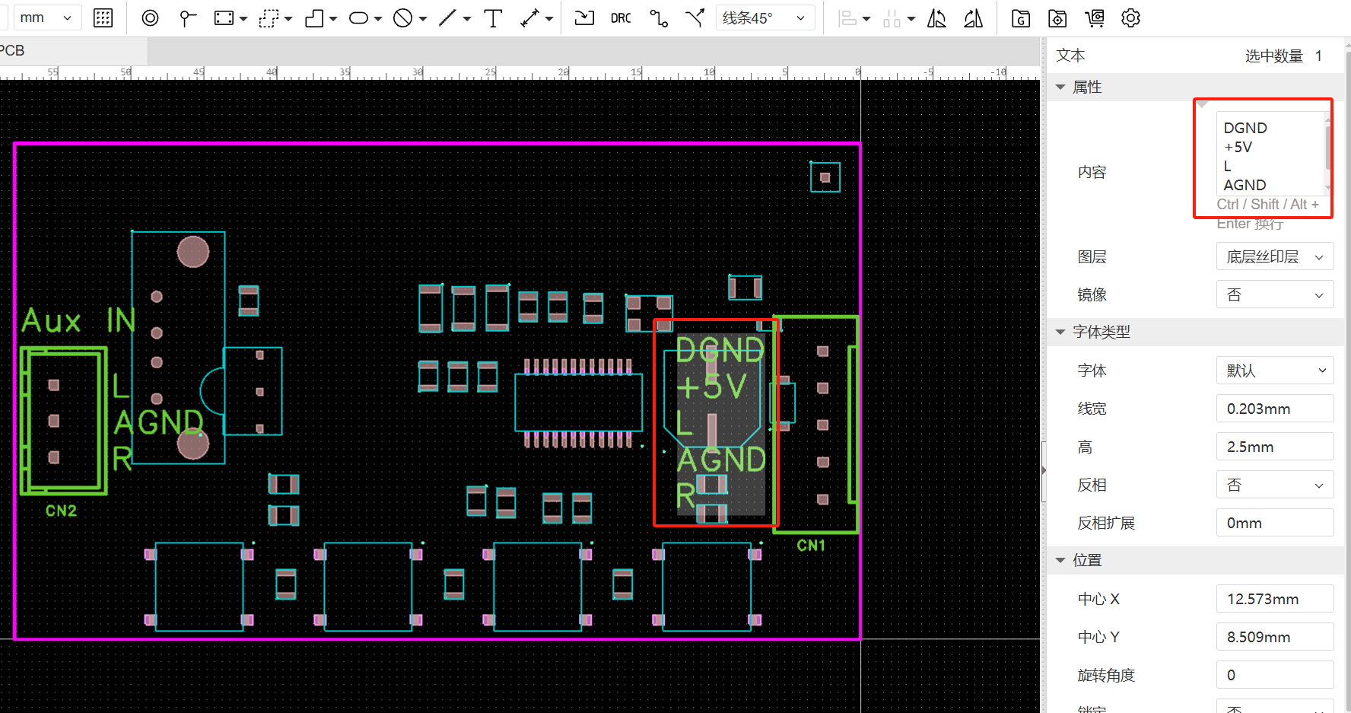
Task: Run the DRC design rule check
Action: pos(621,18)
